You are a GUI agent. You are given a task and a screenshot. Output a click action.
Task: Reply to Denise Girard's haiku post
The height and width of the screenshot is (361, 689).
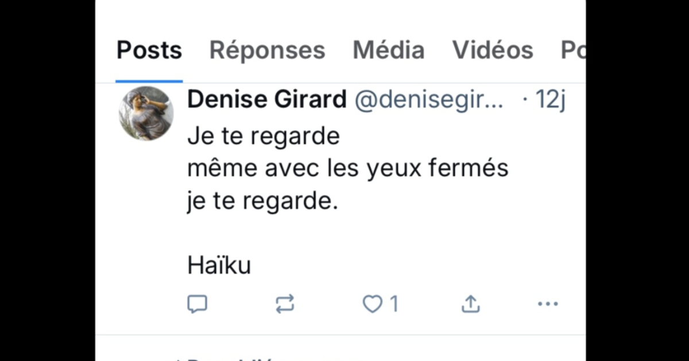pos(197,304)
